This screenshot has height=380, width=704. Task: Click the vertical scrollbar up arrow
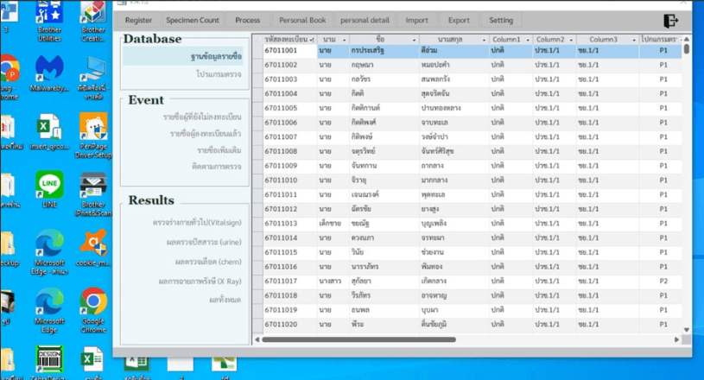[x=686, y=40]
